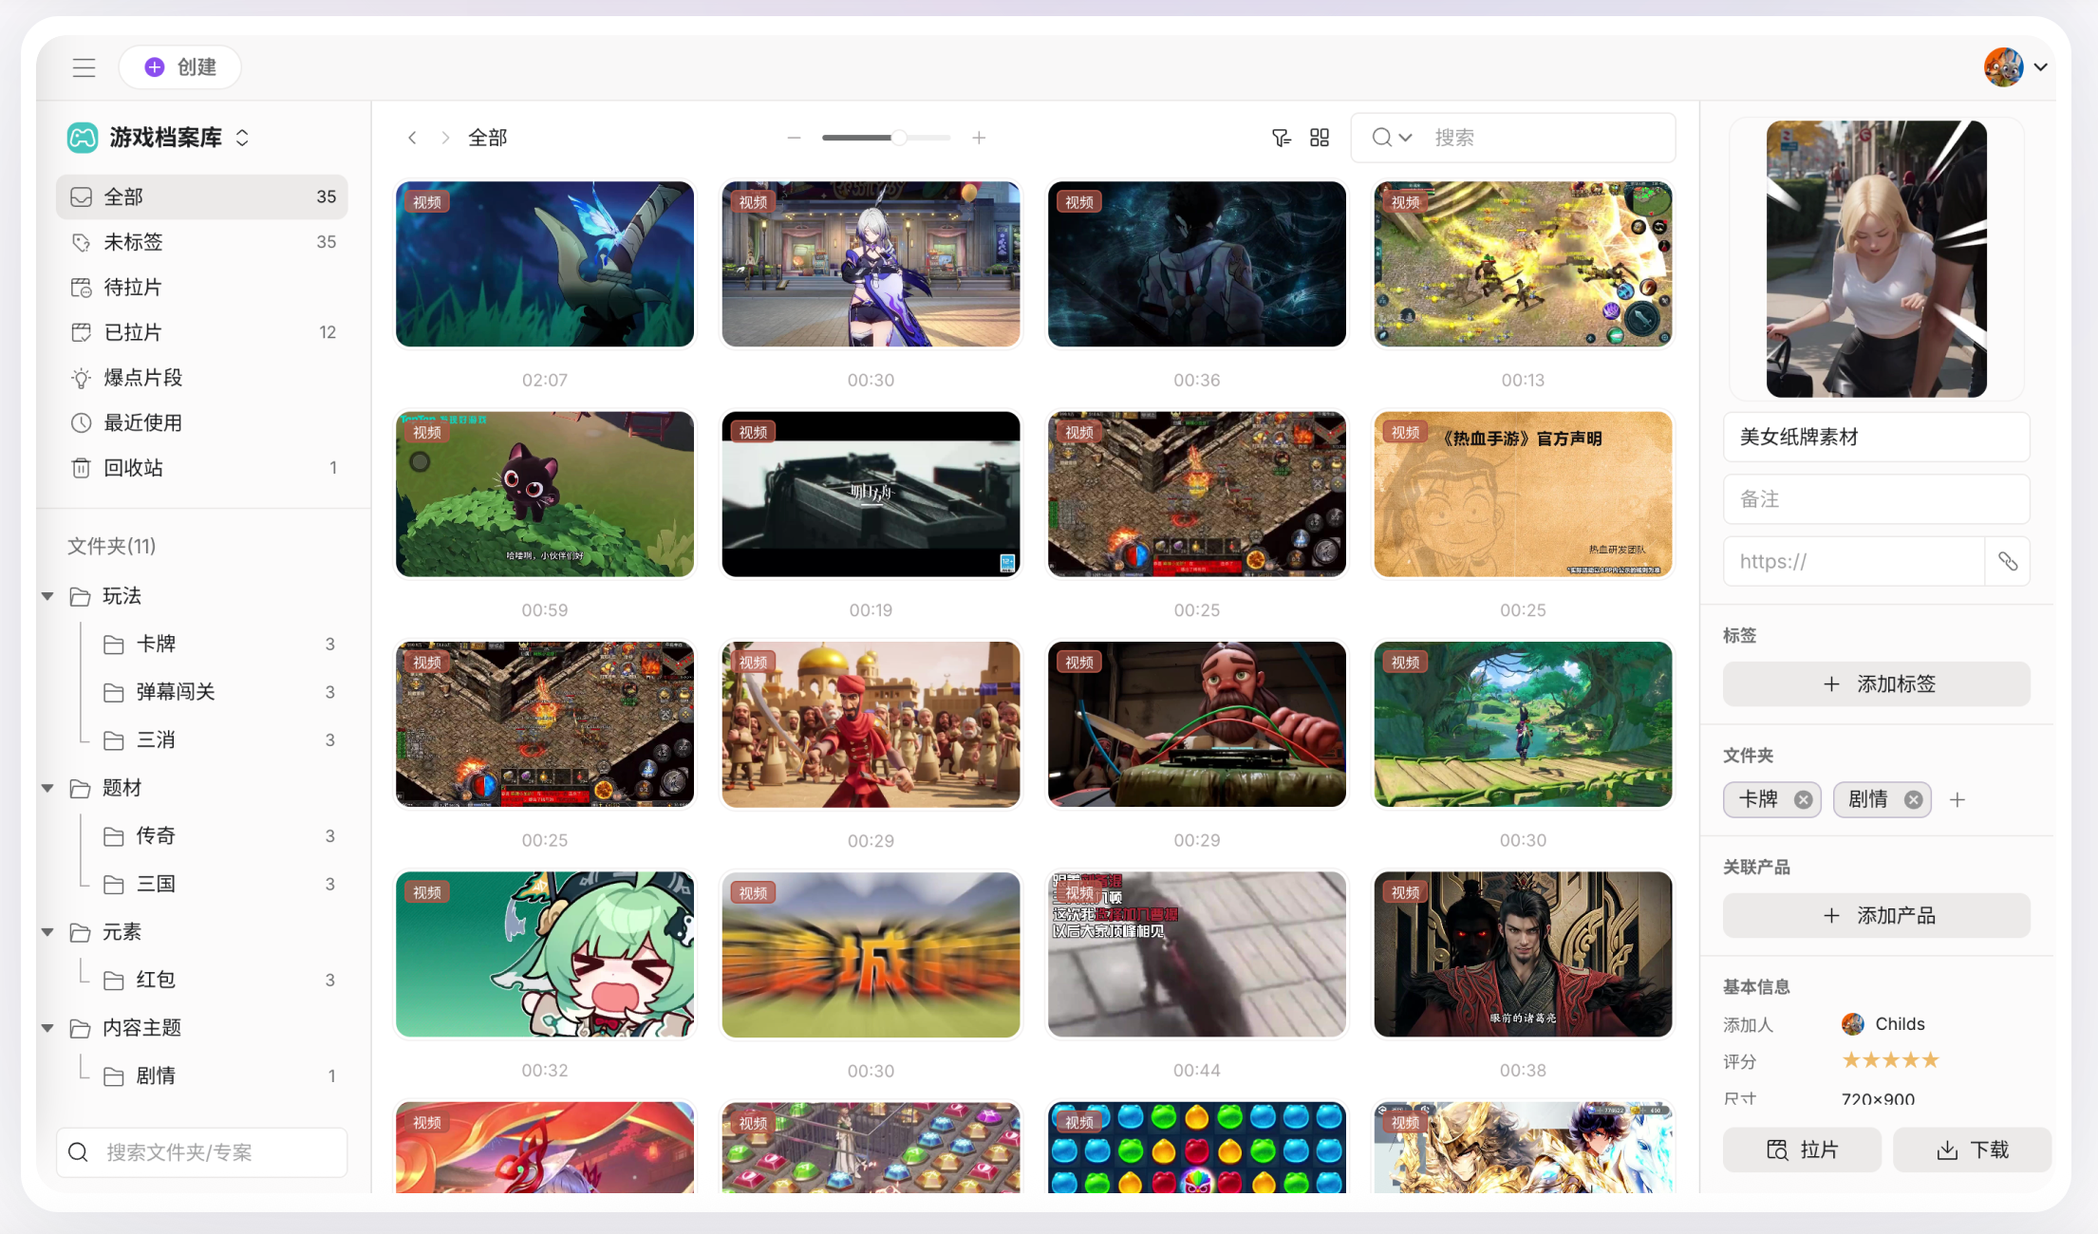Click the zoom-in plus icon
2098x1234 pixels.
pyautogui.click(x=979, y=138)
